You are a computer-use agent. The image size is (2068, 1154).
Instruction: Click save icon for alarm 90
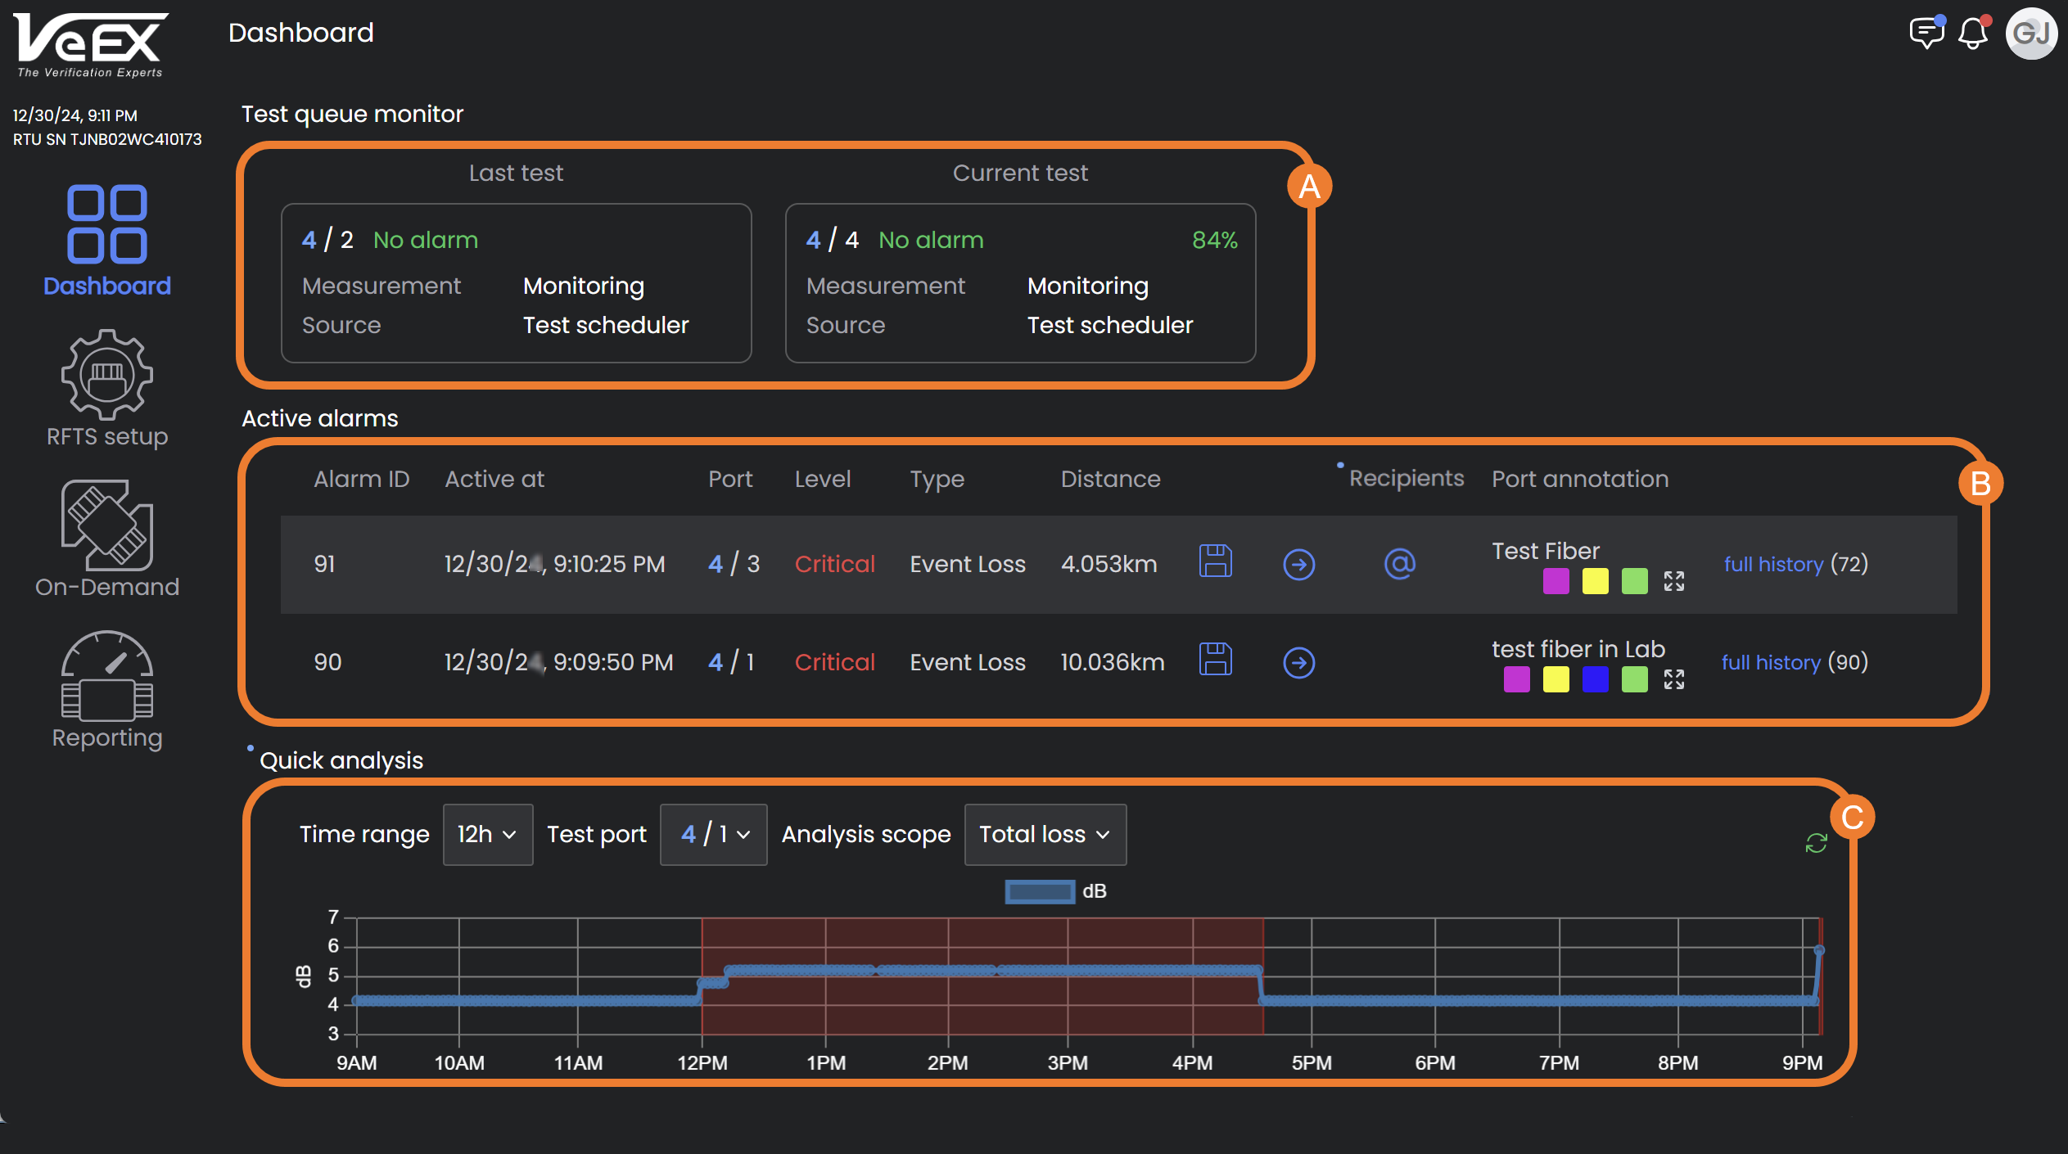coord(1215,660)
